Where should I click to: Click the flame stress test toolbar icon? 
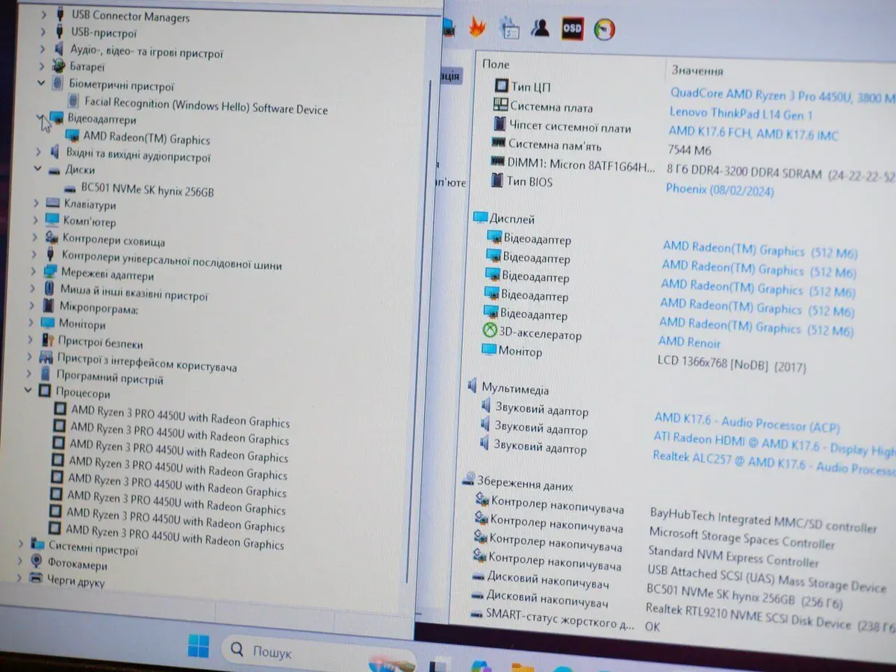click(476, 28)
